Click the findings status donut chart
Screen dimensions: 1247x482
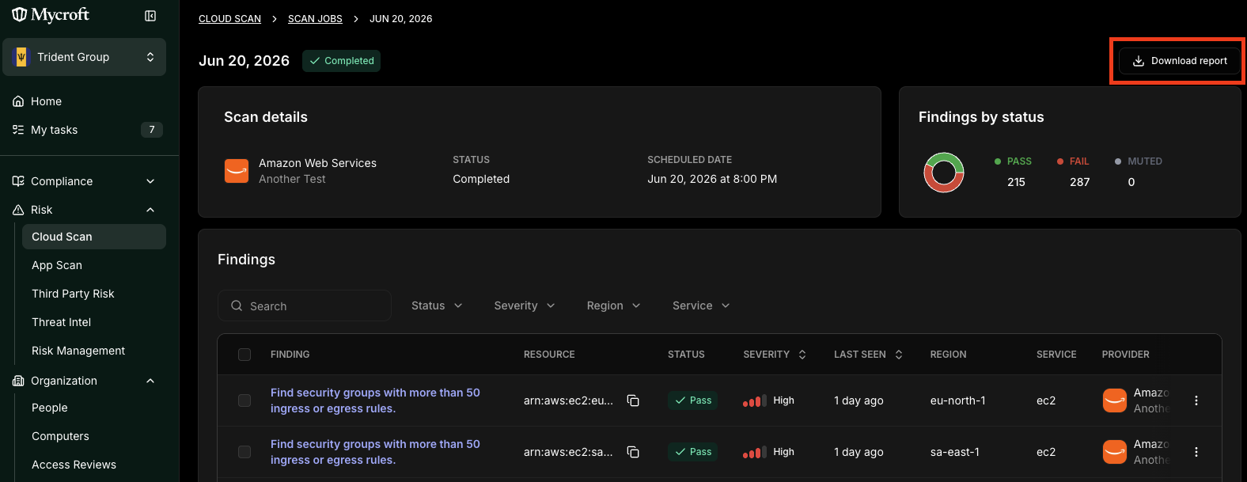click(944, 173)
